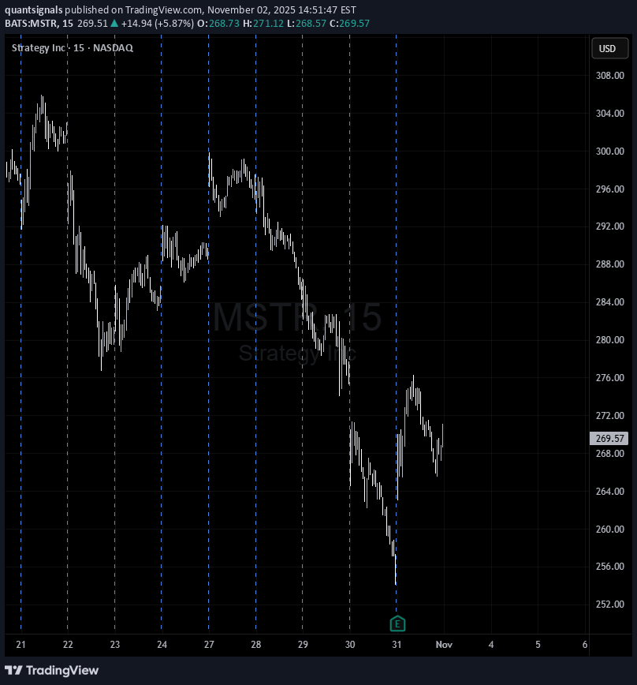Click the Nov label on the time axis
Screen dimensions: 637x685
point(444,645)
